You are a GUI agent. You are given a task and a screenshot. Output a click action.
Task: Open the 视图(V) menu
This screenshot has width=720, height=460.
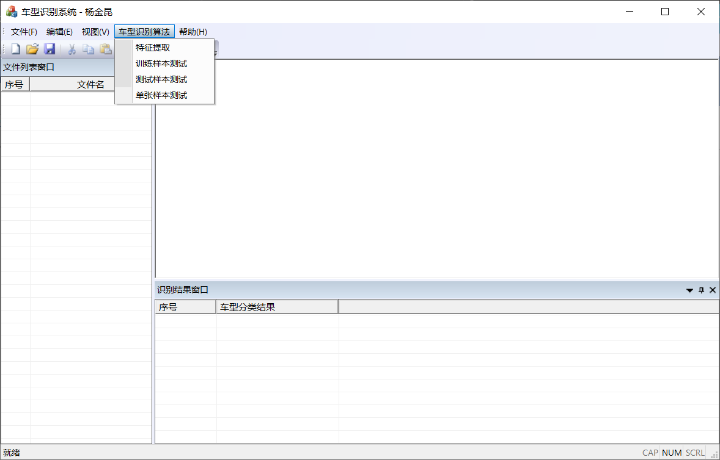[x=95, y=32]
